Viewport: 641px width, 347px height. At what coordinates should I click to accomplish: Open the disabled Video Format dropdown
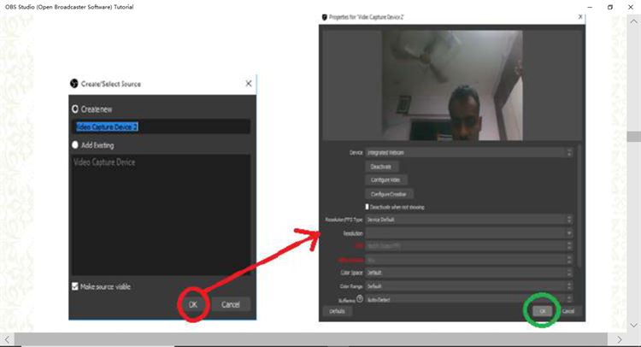(x=469, y=260)
